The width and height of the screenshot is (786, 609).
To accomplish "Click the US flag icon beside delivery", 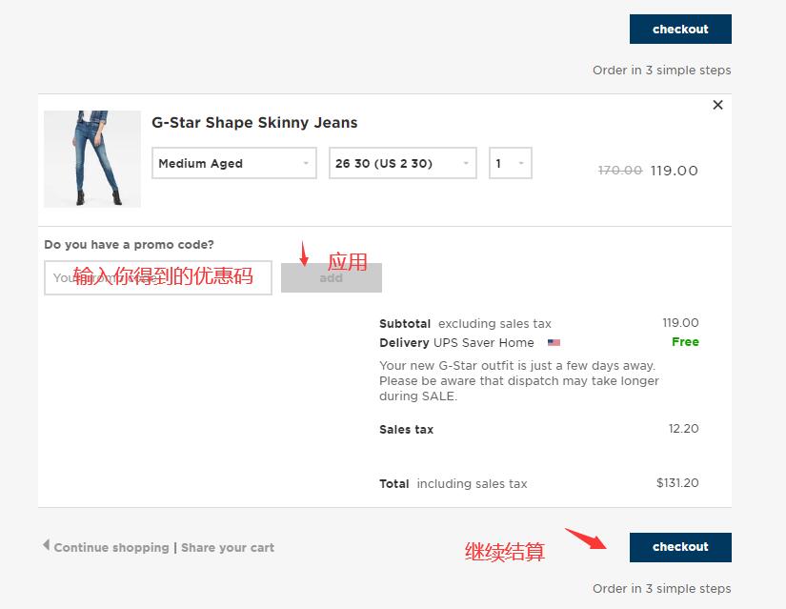I will pos(554,343).
